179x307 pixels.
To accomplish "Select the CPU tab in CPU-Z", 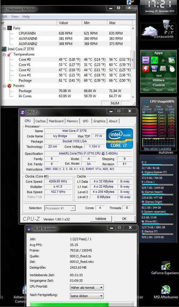I will coord(28,121).
